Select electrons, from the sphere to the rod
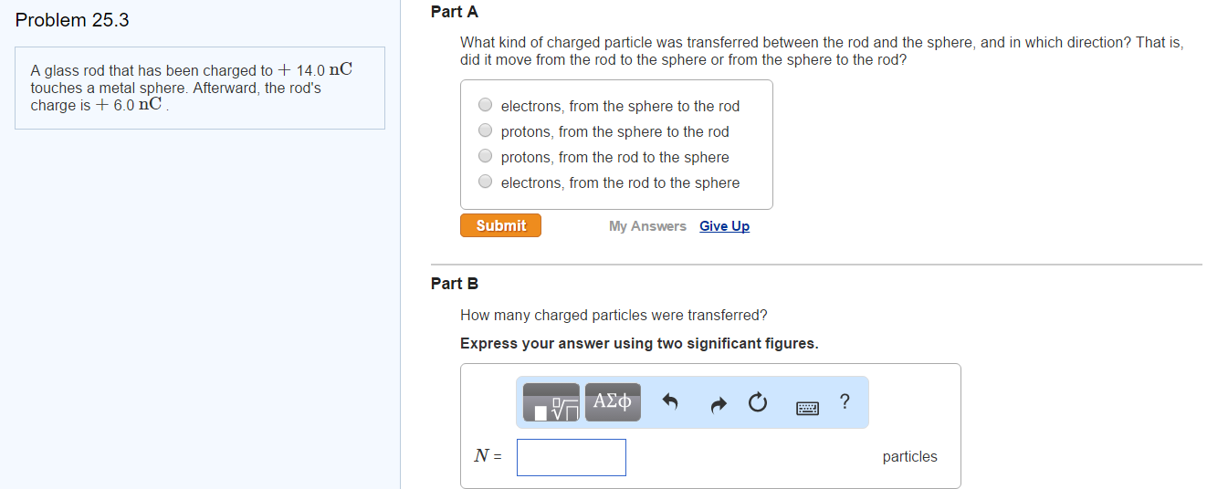 point(486,106)
